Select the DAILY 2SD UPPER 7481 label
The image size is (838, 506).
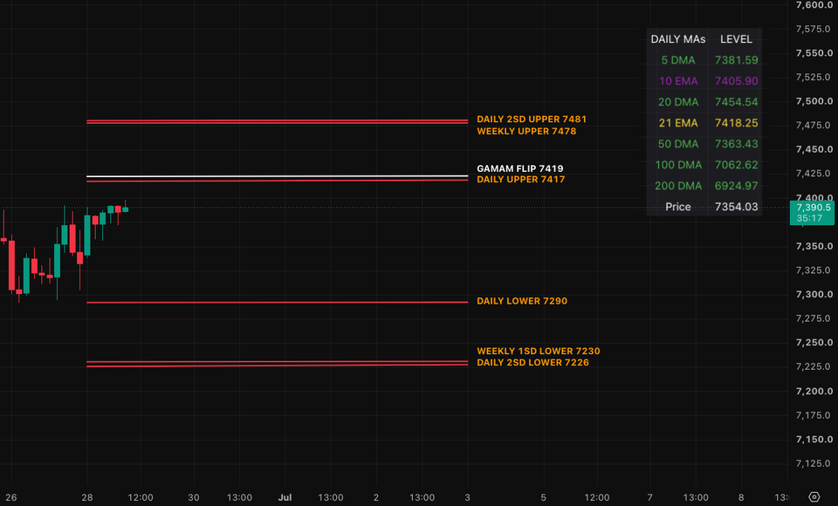tap(532, 120)
